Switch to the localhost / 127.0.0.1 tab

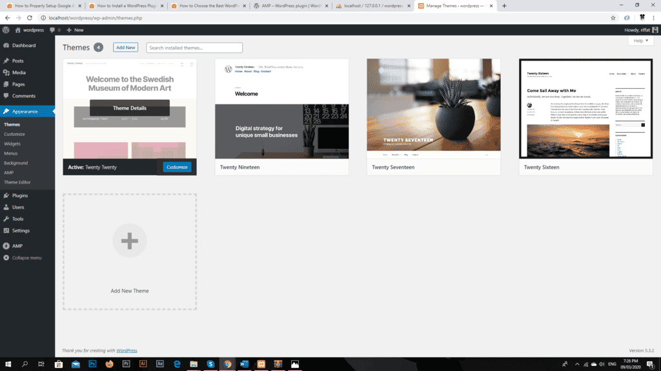tap(374, 6)
